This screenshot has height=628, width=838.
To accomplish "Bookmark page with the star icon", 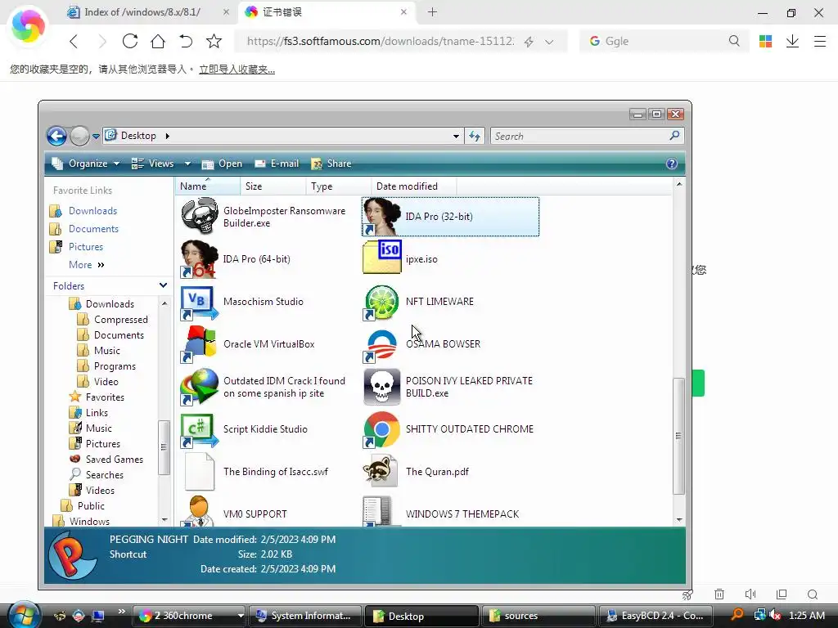I will pos(214,41).
